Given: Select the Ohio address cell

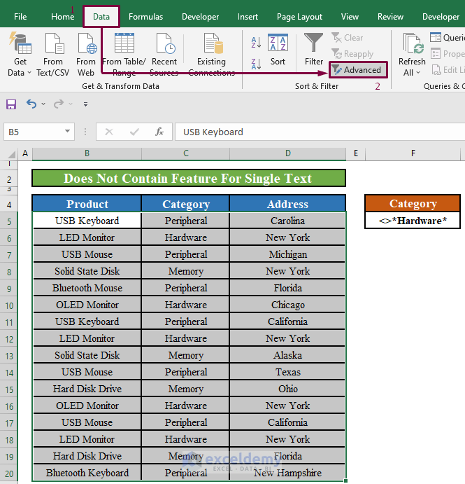Looking at the screenshot, I should (x=287, y=389).
